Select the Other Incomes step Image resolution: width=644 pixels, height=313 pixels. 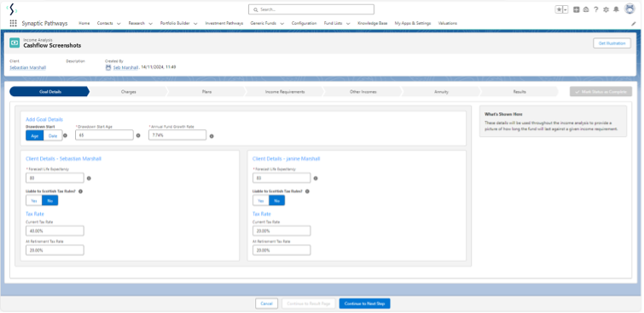pyautogui.click(x=363, y=92)
